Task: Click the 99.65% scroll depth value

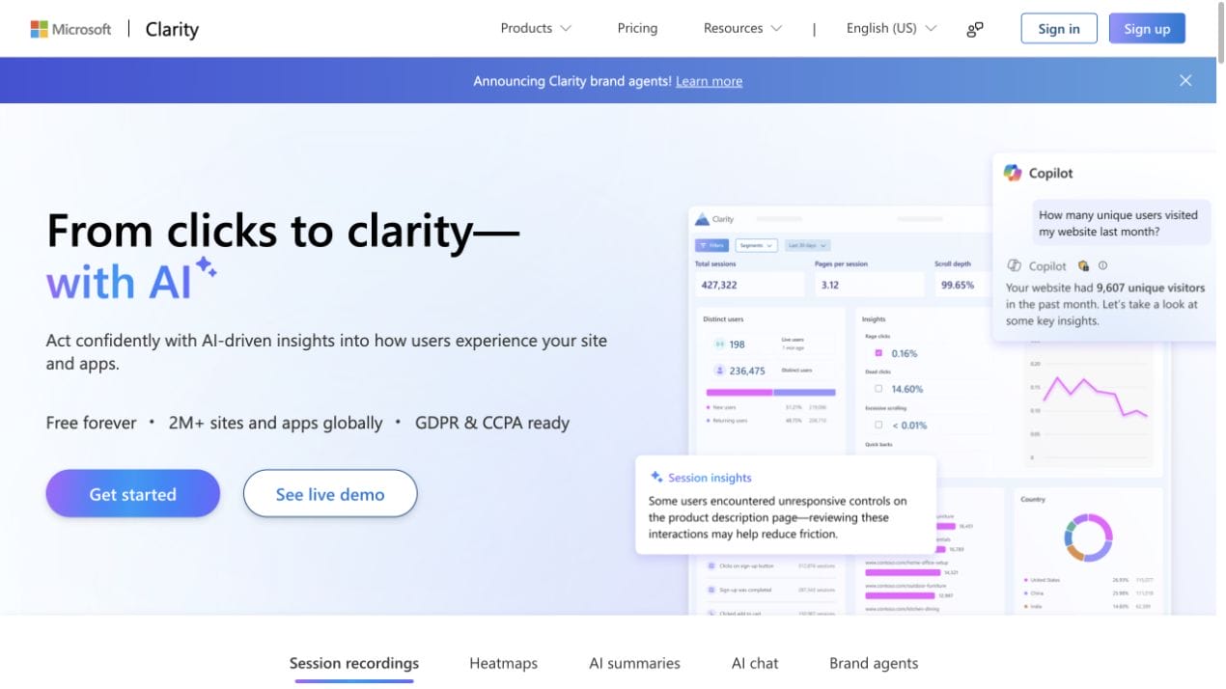Action: pos(958,285)
